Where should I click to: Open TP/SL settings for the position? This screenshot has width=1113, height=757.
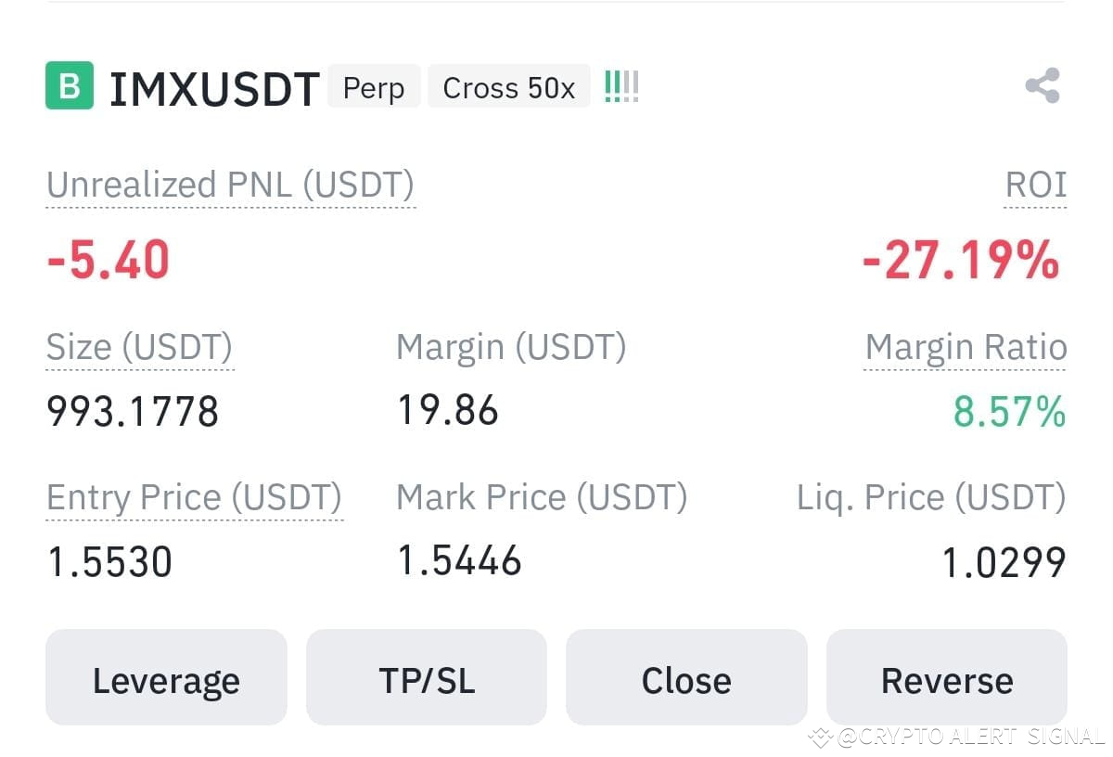426,678
